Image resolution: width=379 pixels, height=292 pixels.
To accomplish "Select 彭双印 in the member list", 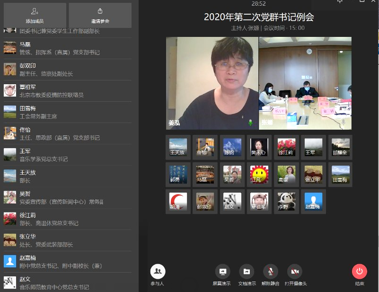I will click(x=68, y=70).
